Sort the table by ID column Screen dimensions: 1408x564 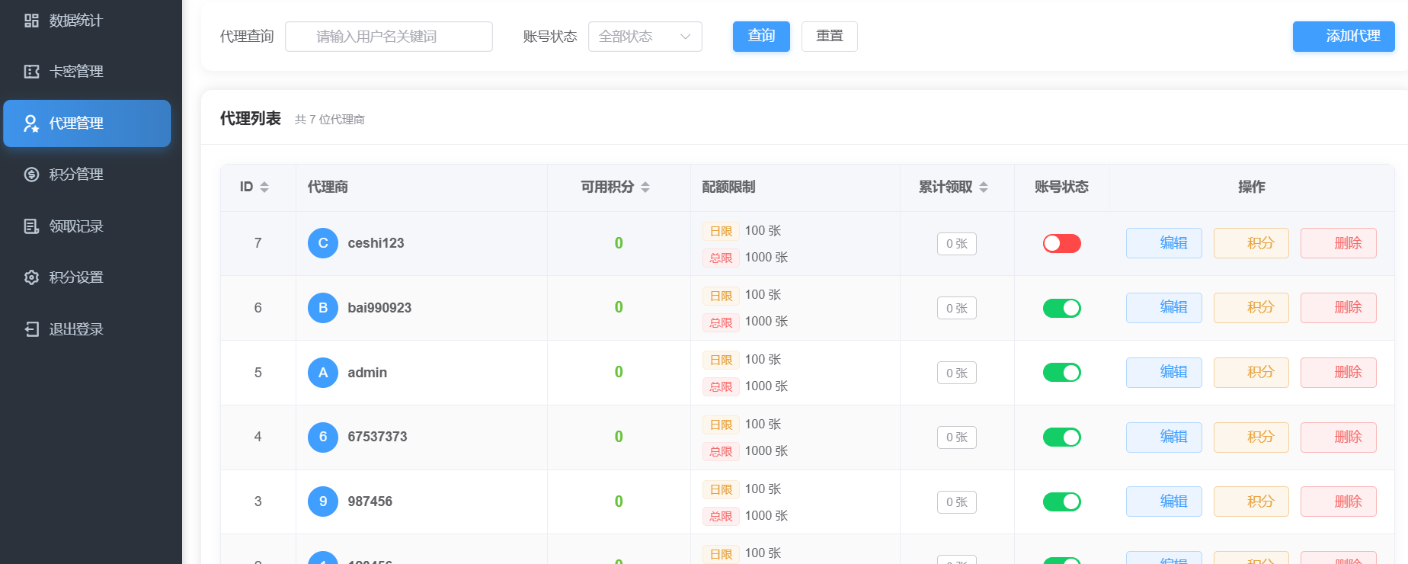tap(264, 187)
